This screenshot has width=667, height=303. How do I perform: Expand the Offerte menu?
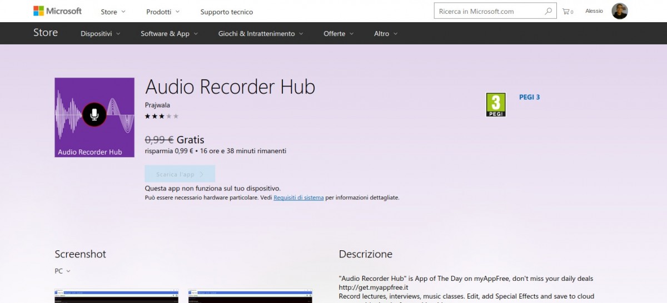tap(338, 34)
